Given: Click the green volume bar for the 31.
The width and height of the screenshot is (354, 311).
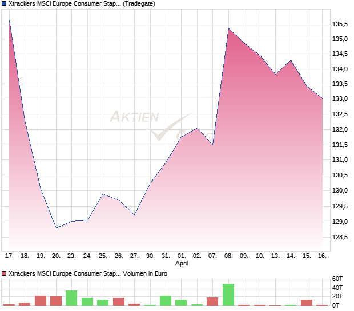Looking at the screenshot, I should pyautogui.click(x=166, y=301).
